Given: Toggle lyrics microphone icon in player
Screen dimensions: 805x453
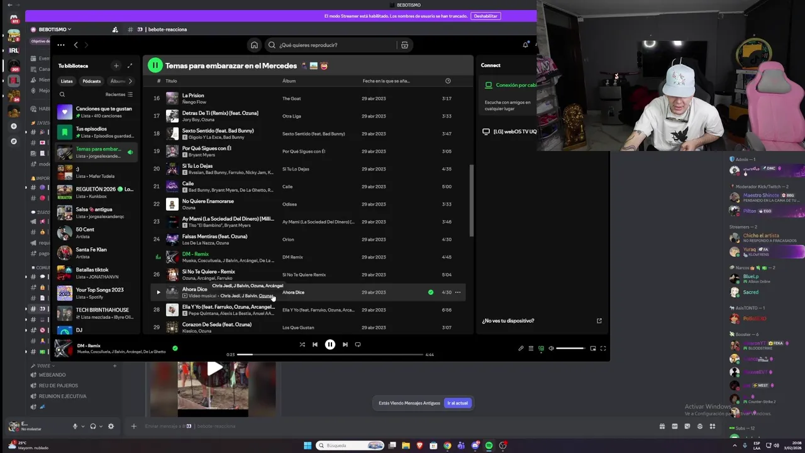Looking at the screenshot, I should click(x=521, y=348).
